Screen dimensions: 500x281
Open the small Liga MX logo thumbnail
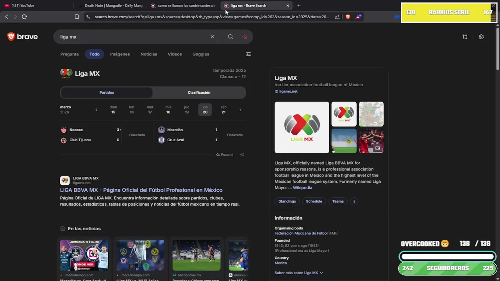tap(344, 114)
